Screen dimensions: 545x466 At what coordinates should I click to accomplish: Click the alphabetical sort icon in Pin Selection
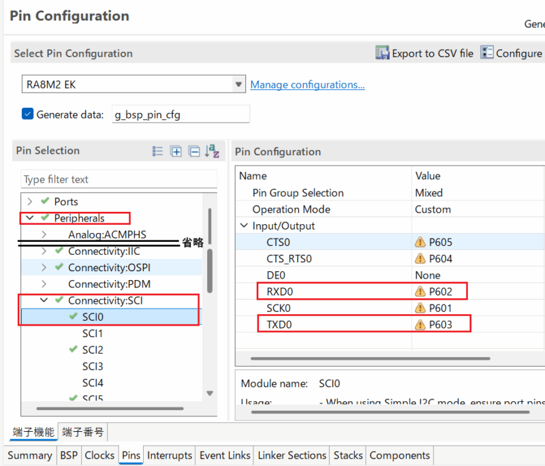point(212,151)
